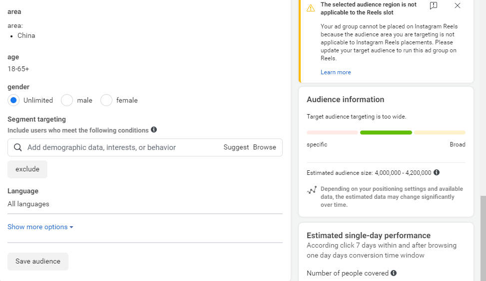
Task: Click the Add demographic data, interests input field
Action: [120, 147]
